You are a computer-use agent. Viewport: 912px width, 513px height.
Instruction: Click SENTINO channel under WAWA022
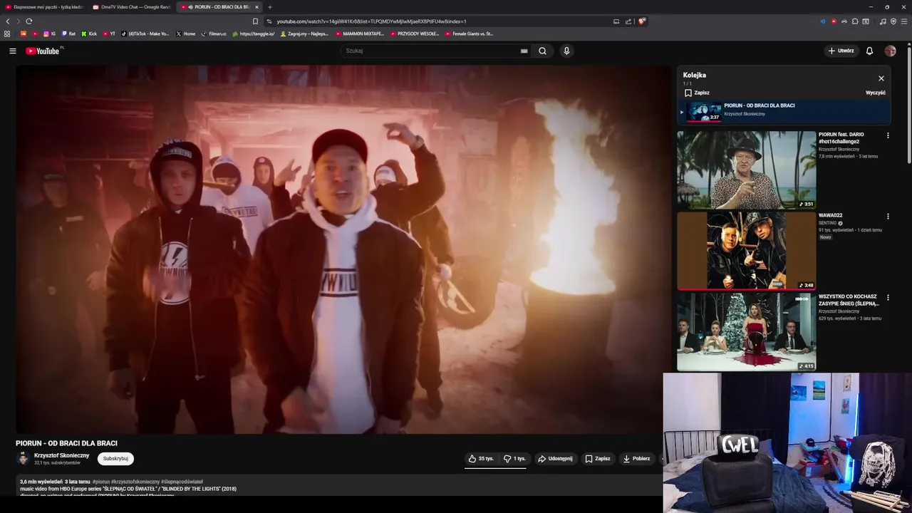[x=827, y=223]
